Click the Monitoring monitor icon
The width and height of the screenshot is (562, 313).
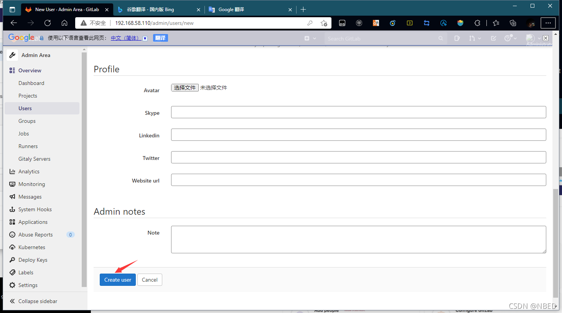12,184
